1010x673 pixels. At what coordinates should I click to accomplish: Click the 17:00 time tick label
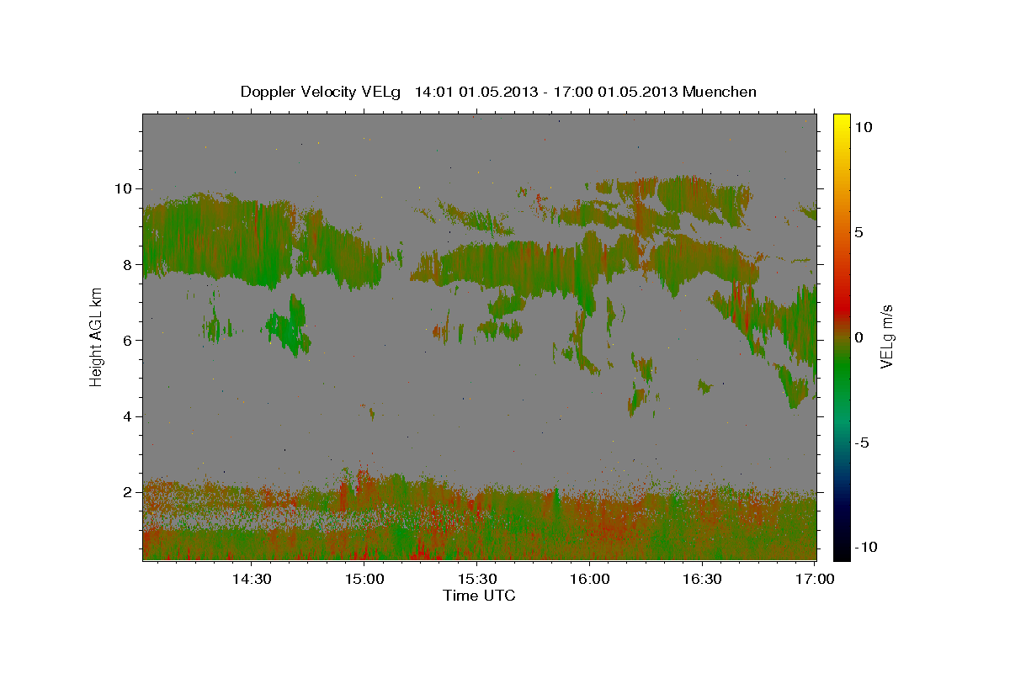coord(815,579)
